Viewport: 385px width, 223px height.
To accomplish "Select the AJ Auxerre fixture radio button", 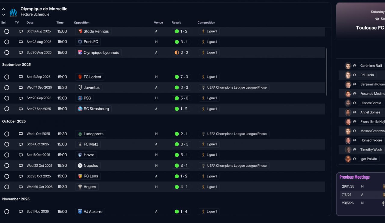I will coord(7,212).
